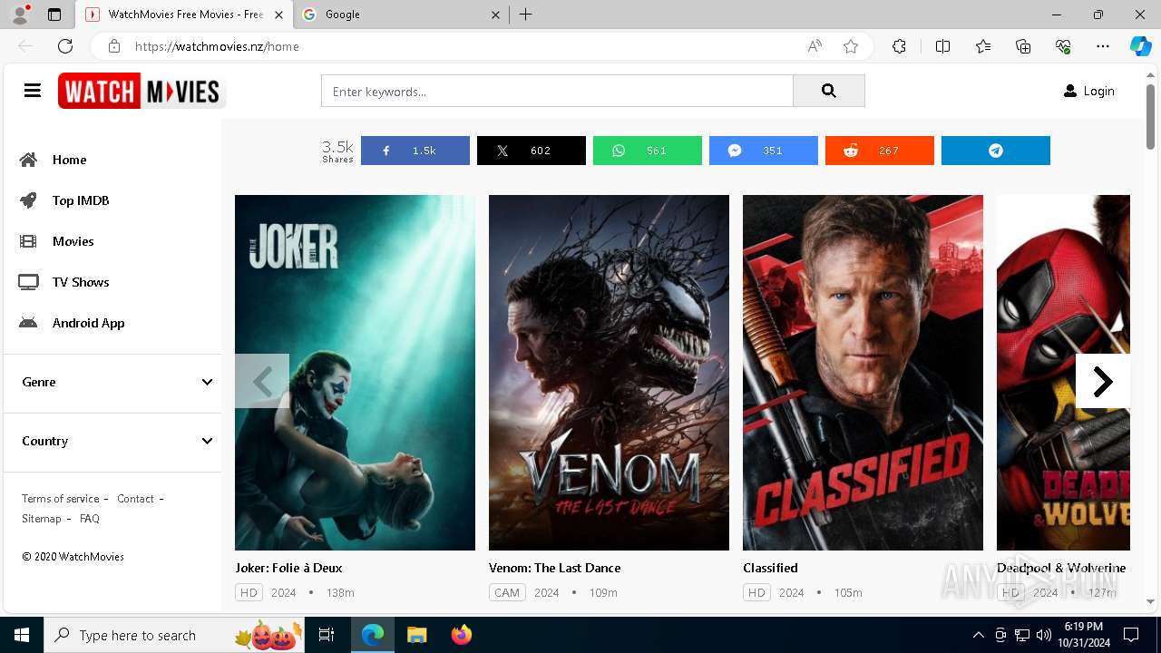Click the Joker movie poster

355,373
